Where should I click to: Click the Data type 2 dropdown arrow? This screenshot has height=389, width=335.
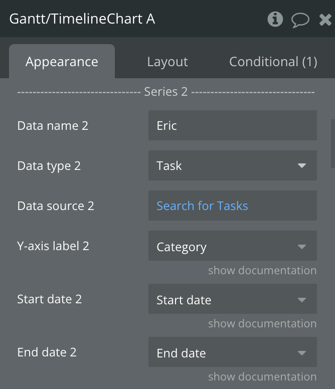click(302, 165)
